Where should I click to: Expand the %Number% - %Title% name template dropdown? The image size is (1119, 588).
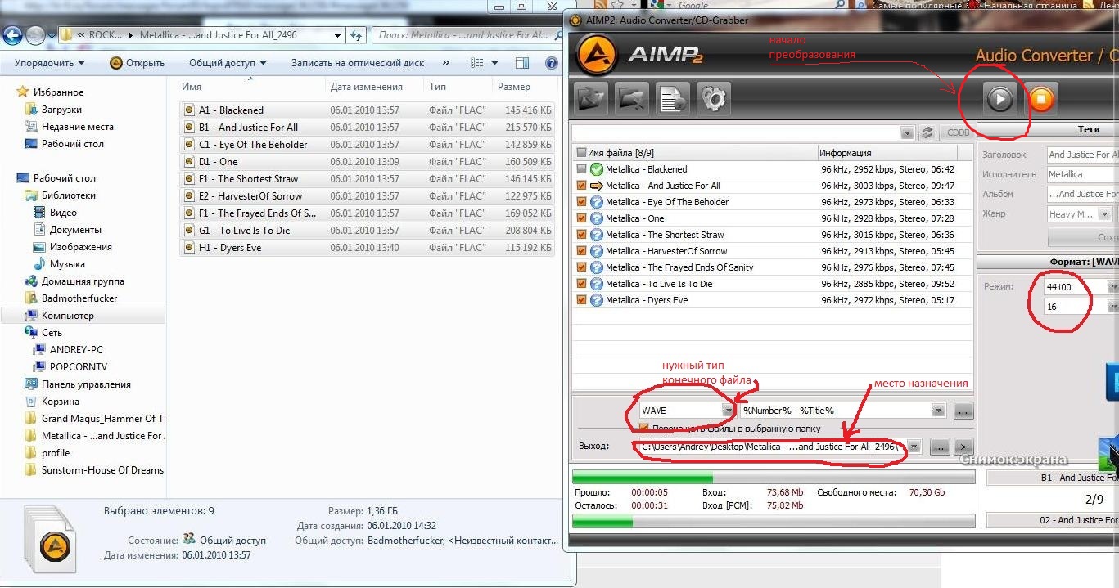click(938, 411)
